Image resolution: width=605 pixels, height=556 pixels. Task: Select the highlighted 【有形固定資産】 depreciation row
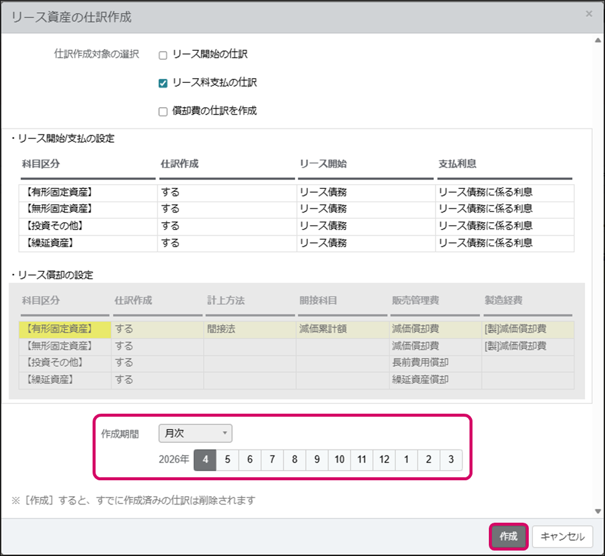point(65,329)
